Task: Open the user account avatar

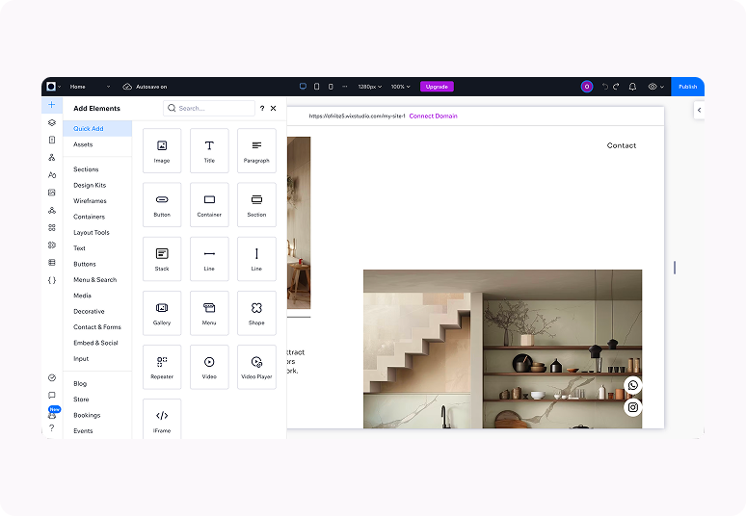Action: point(587,87)
